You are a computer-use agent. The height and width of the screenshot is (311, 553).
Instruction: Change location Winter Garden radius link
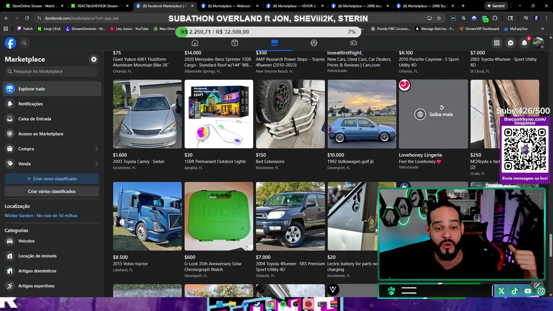tap(41, 216)
